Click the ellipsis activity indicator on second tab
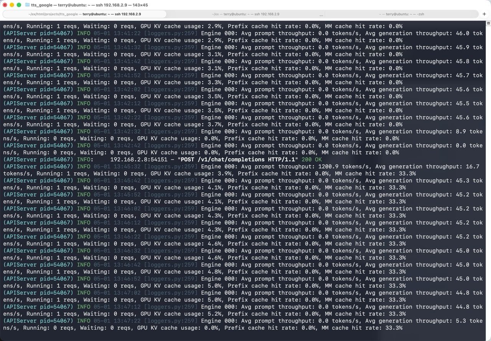This screenshot has height=341, width=491. pos(321,14)
